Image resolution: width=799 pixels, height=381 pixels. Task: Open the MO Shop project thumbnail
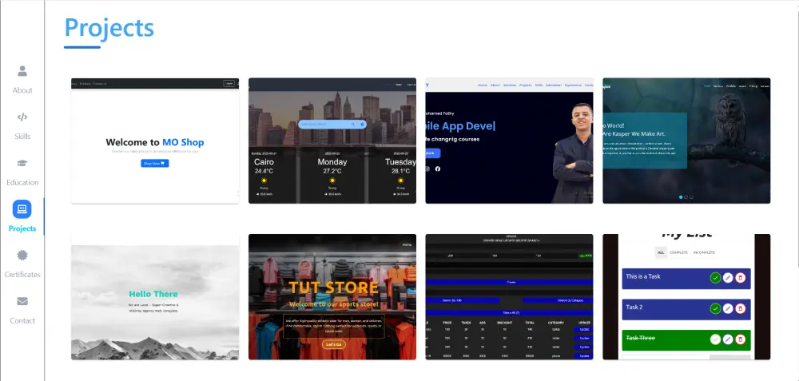point(155,141)
